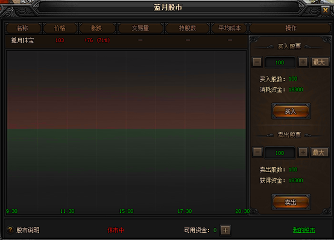Click the minus icon in the 卖出股票 section
The image size is (334, 240).
pos(257,152)
